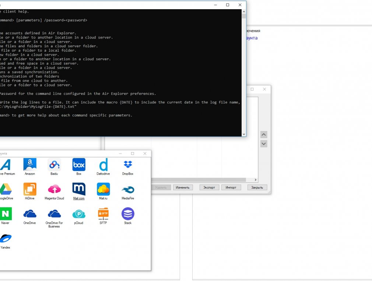Choose the Naver cloud icon
This screenshot has width=372, height=281.
[x=6, y=214]
